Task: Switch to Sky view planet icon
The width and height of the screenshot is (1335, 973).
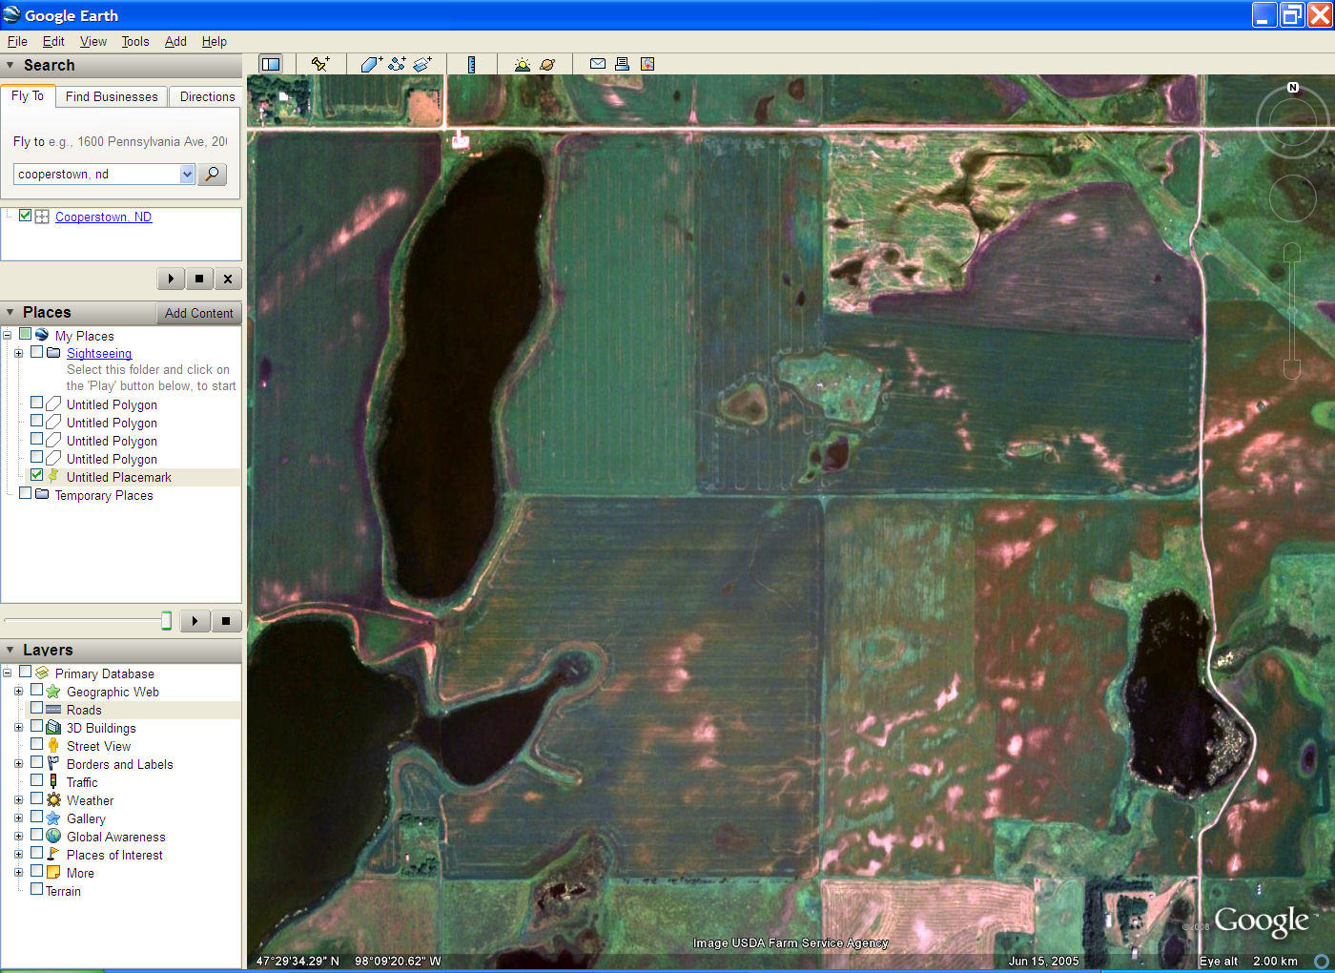Action: 547,64
